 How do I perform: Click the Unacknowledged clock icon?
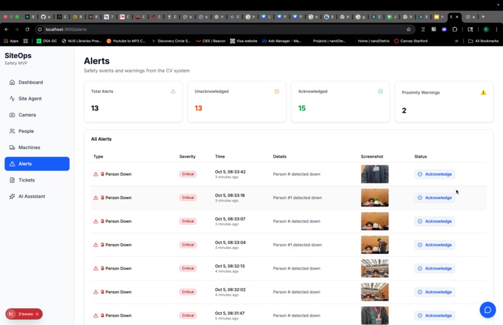(276, 92)
